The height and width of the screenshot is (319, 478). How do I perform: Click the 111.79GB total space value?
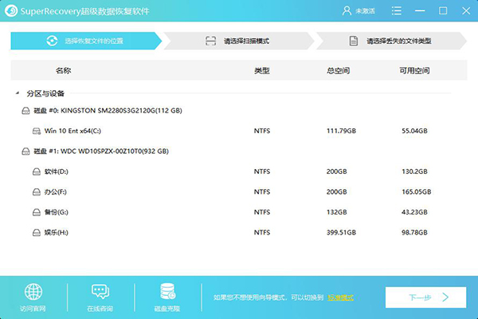341,131
